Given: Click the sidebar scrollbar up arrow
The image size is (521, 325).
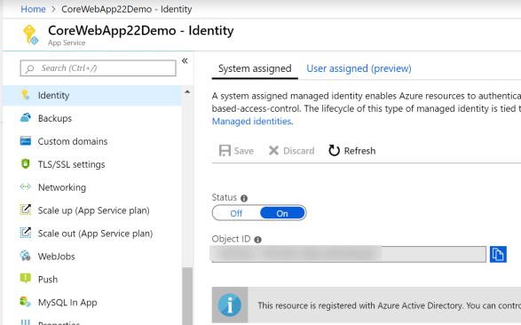Looking at the screenshot, I should coord(187,91).
